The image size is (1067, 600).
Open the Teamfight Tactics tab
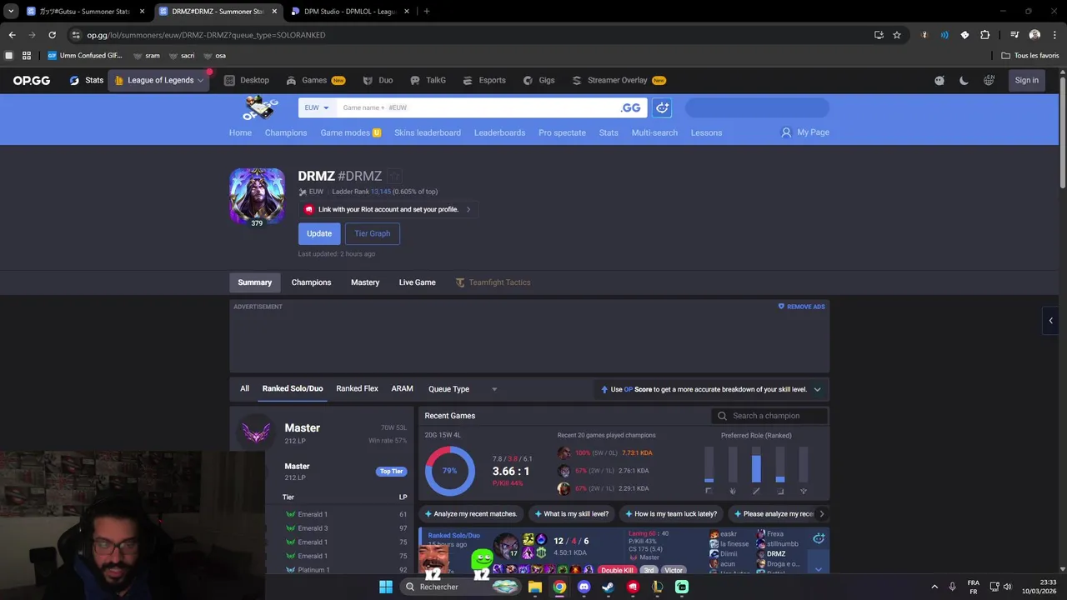tap(493, 282)
